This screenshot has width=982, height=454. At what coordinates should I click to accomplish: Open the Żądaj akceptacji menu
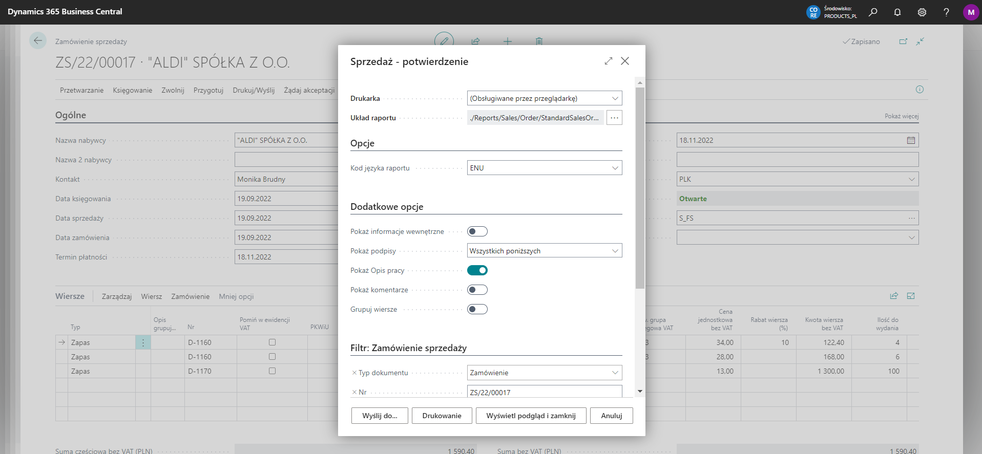[309, 90]
